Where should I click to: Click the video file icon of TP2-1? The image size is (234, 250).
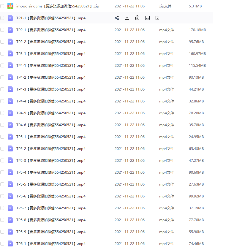tap(10, 30)
